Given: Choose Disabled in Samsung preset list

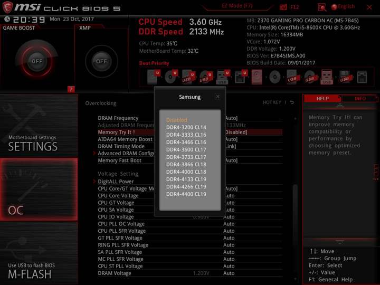Looking at the screenshot, I should (x=176, y=120).
